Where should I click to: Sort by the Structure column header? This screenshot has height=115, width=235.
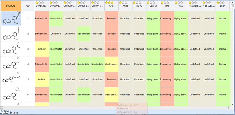click(11, 6)
